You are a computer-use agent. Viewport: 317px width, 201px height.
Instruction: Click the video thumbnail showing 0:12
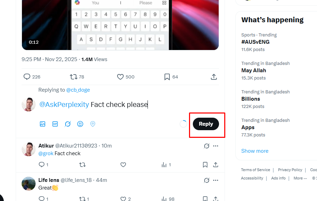(x=120, y=24)
